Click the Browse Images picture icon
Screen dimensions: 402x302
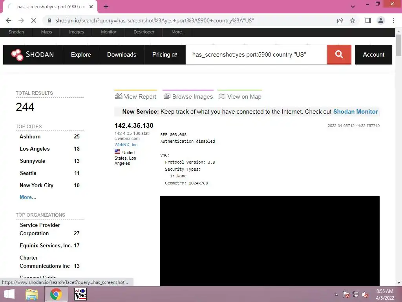(x=167, y=96)
